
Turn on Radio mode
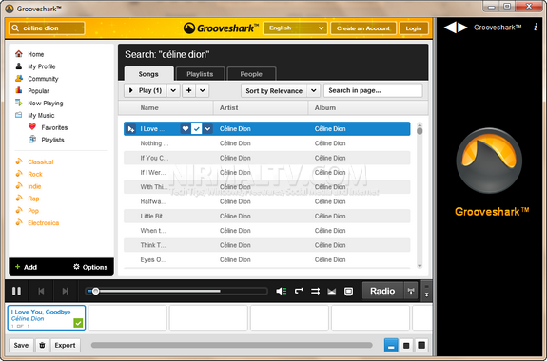(x=382, y=291)
